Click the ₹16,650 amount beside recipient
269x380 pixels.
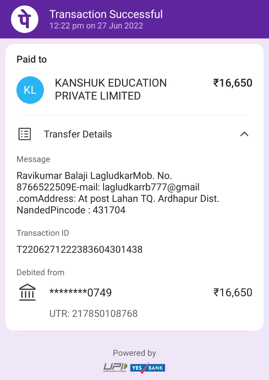[233, 83]
